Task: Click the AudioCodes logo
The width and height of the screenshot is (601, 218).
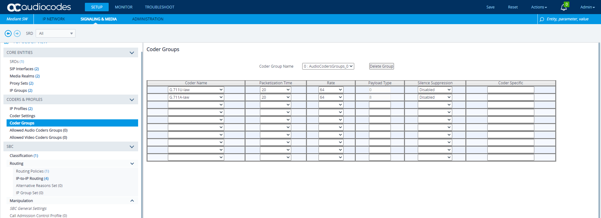Action: coord(39,7)
